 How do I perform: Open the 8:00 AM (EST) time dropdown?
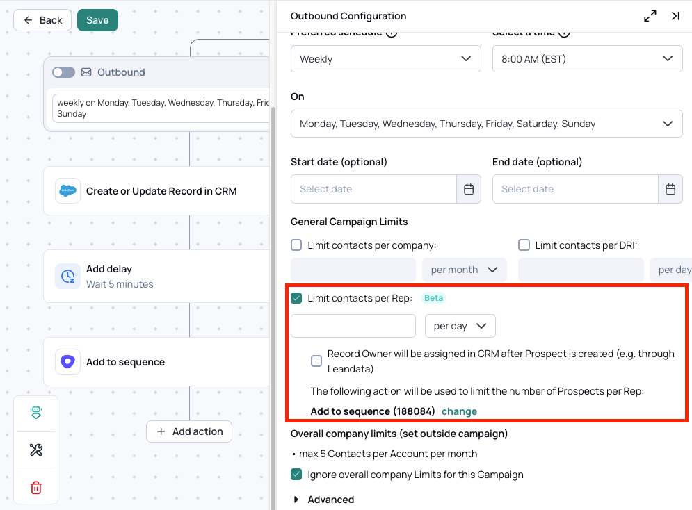(x=588, y=58)
